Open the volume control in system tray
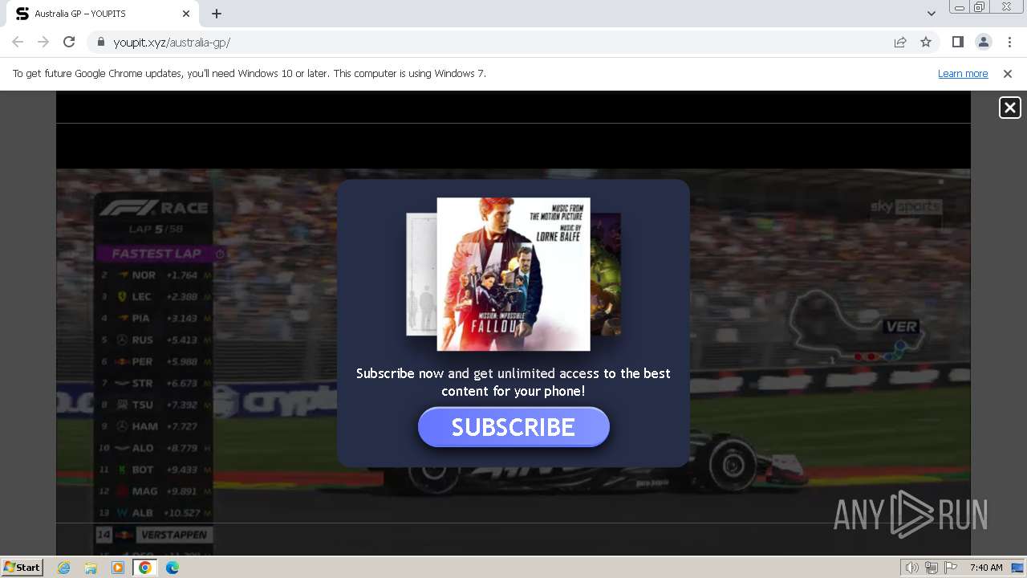1027x578 pixels. pos(912,568)
